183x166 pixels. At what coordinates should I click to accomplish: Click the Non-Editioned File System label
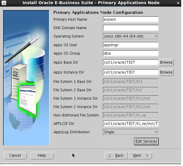76,115
